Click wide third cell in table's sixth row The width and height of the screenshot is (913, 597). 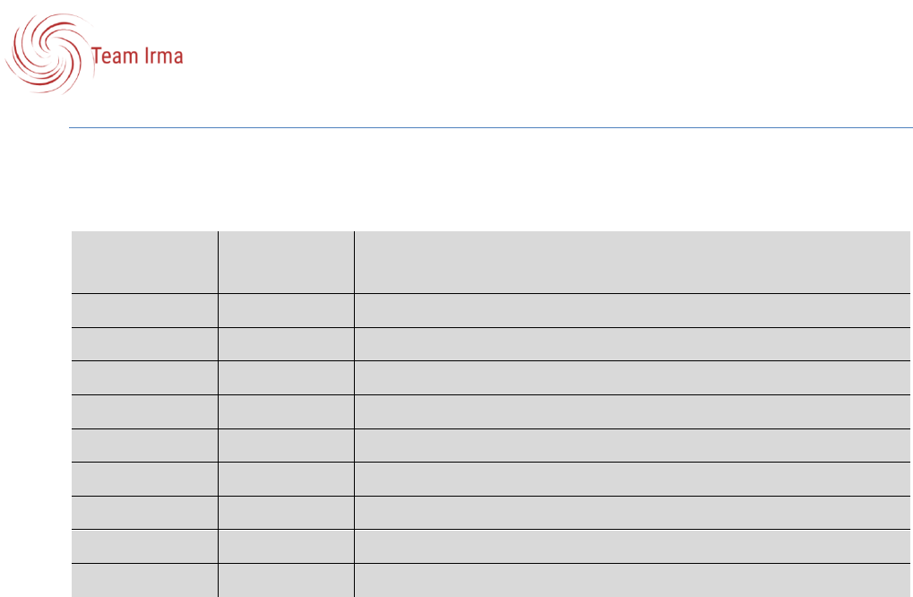click(x=632, y=446)
